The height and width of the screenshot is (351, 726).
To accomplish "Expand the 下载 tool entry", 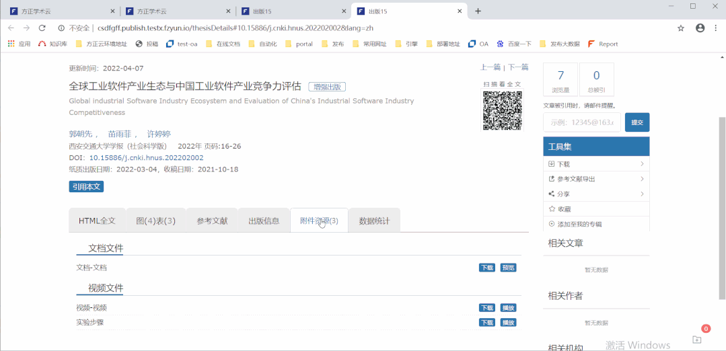I will pos(596,163).
